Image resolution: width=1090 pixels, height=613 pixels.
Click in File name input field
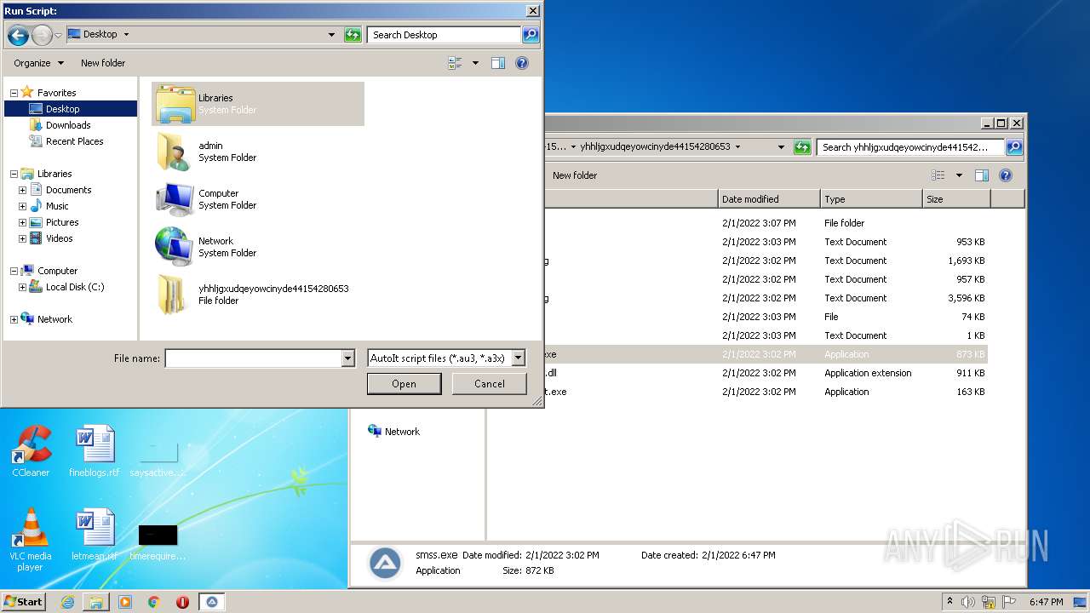(253, 358)
